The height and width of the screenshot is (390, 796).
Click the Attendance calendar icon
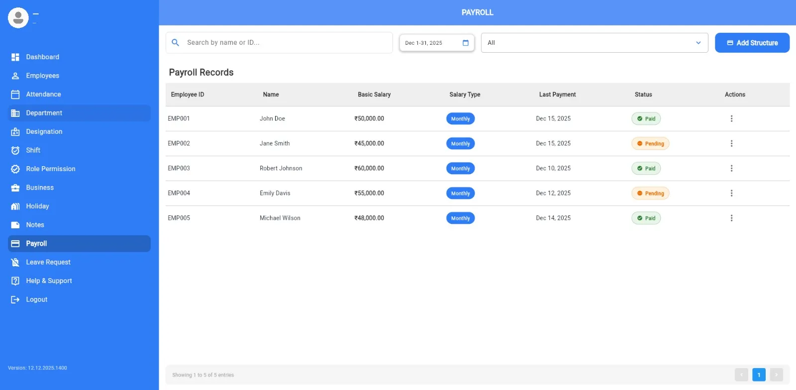pos(15,95)
